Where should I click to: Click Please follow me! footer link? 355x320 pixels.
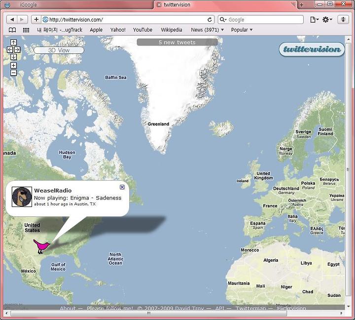[x=110, y=308]
